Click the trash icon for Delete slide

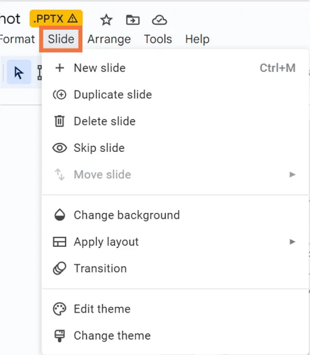coord(60,121)
